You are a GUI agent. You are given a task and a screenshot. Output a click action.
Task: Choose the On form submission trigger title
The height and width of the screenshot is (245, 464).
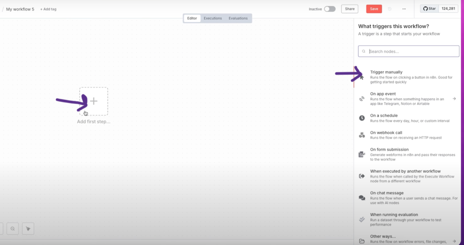pyautogui.click(x=389, y=149)
